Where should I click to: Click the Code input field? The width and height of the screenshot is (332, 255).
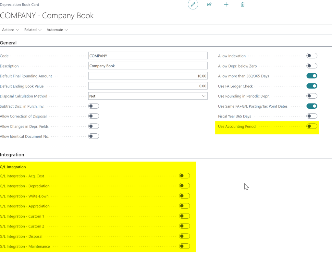(148, 56)
